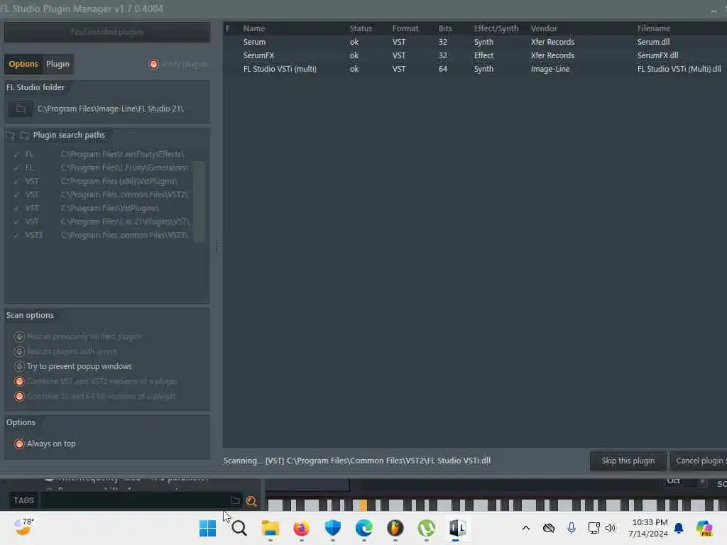Click the highlighted orange piano key in FL Studio
Image resolution: width=727 pixels, height=545 pixels.
(363, 505)
